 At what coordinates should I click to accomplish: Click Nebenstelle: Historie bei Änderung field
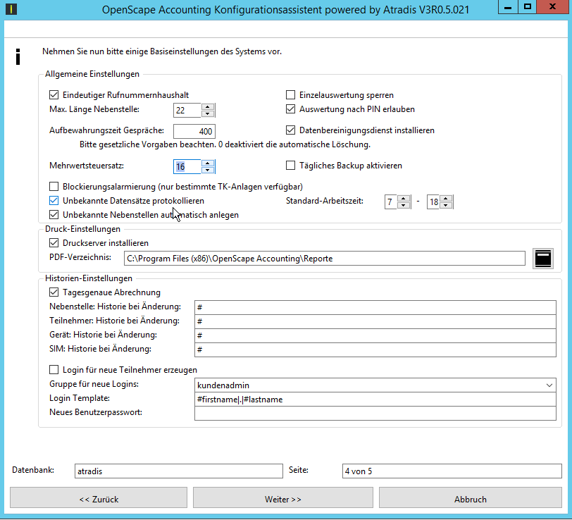tap(375, 308)
